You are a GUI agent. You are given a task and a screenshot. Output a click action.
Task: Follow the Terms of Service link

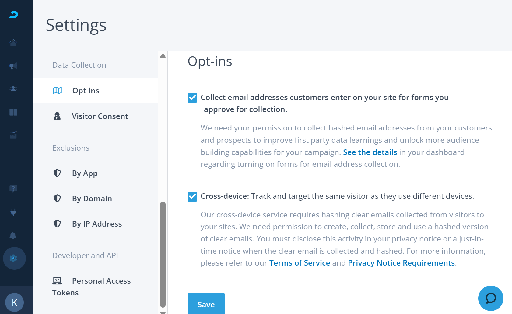[x=300, y=263]
